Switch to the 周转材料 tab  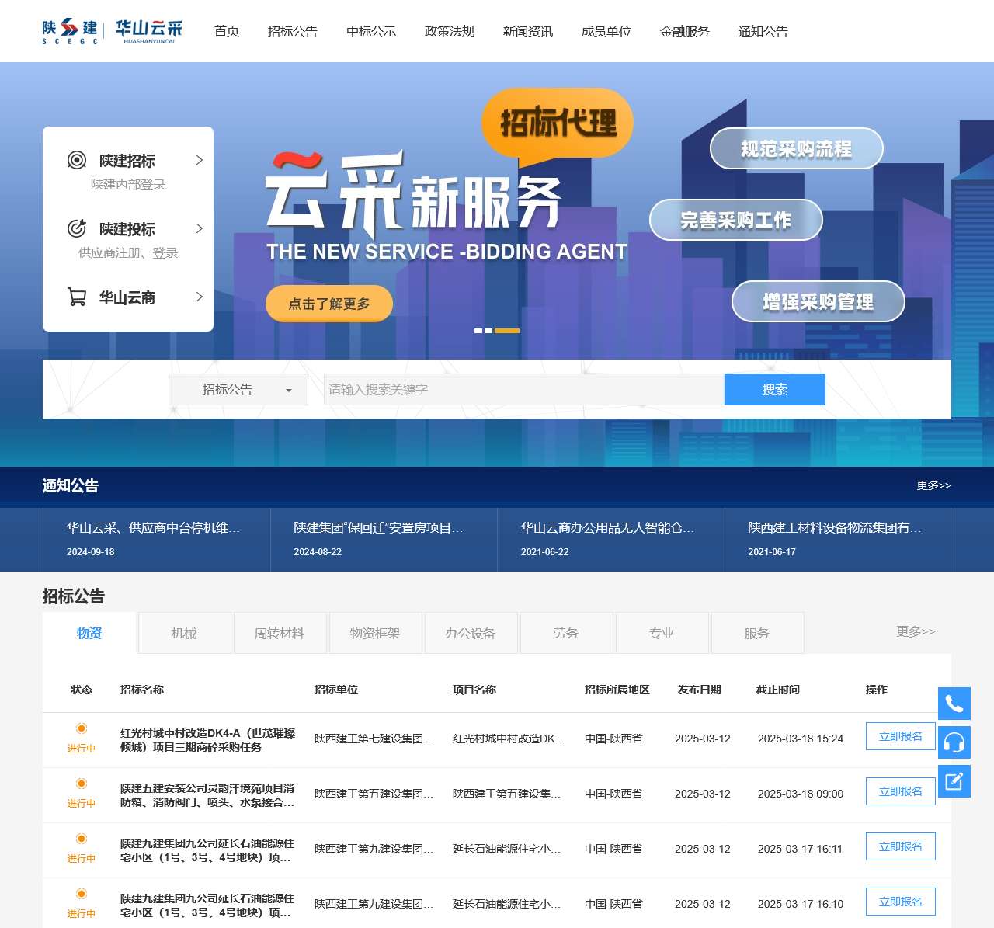[280, 633]
